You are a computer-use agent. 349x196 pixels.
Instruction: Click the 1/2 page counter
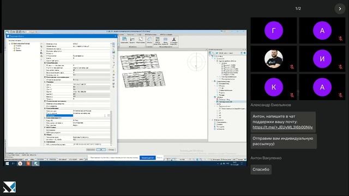tap(298, 9)
